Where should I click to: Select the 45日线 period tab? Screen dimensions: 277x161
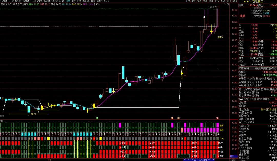[x=86, y=1]
